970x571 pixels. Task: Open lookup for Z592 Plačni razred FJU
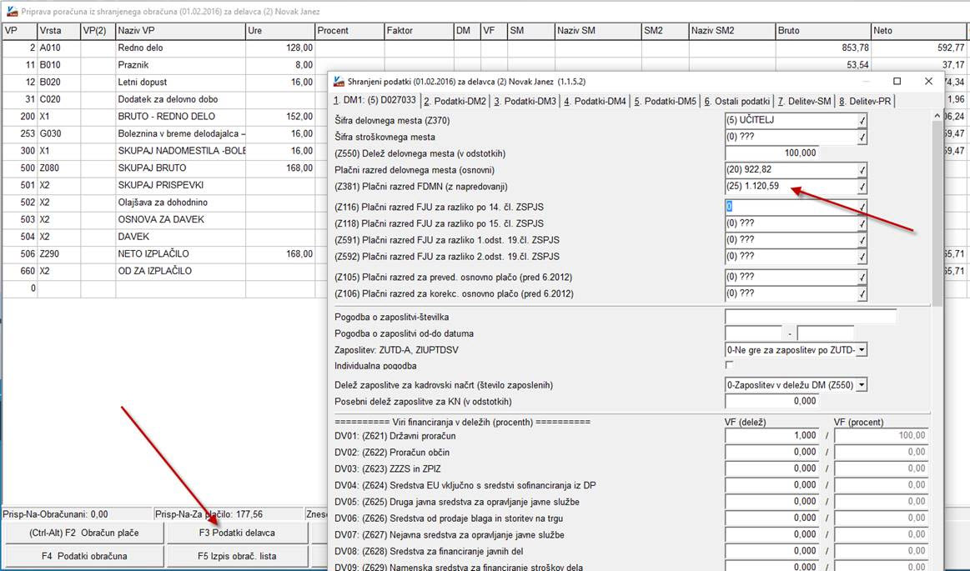(x=862, y=257)
